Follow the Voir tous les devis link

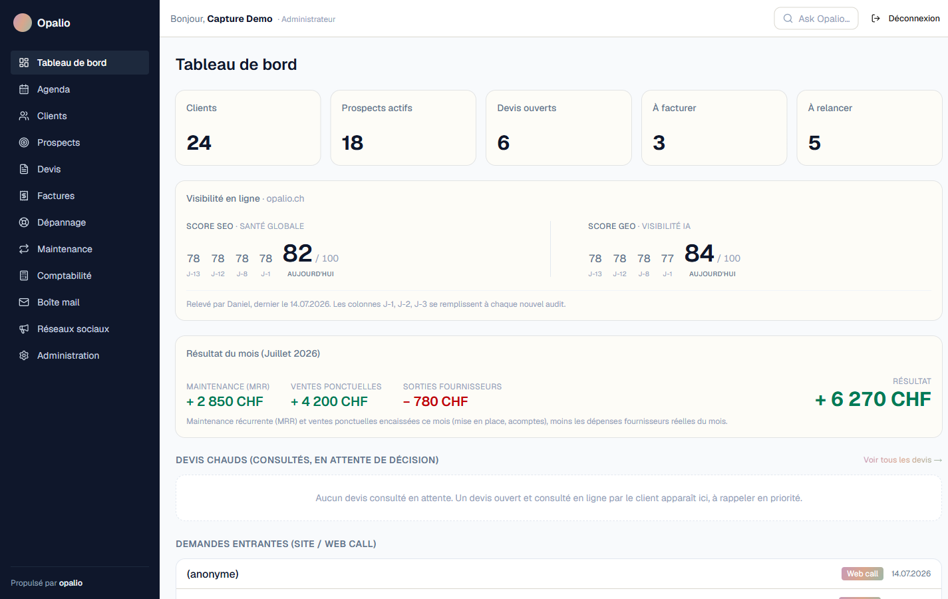(x=902, y=460)
